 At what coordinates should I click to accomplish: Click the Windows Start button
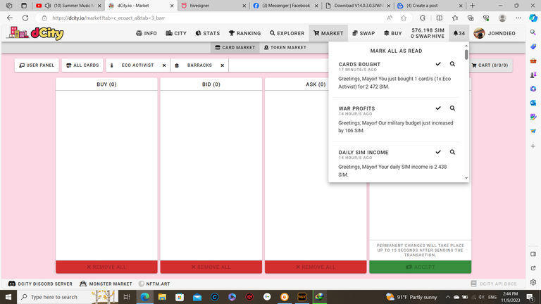[8, 297]
